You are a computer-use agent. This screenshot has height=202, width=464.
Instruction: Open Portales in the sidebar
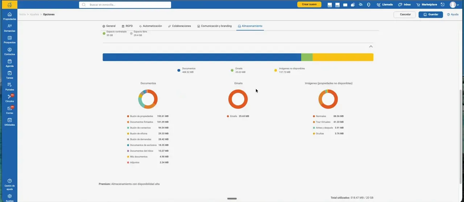click(9, 87)
